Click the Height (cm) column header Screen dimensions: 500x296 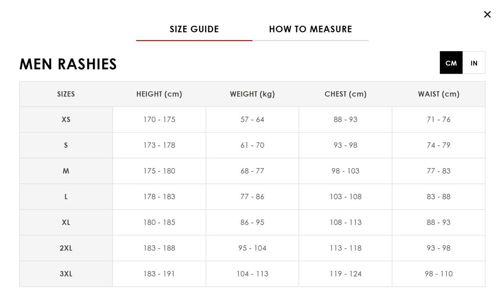coord(159,94)
